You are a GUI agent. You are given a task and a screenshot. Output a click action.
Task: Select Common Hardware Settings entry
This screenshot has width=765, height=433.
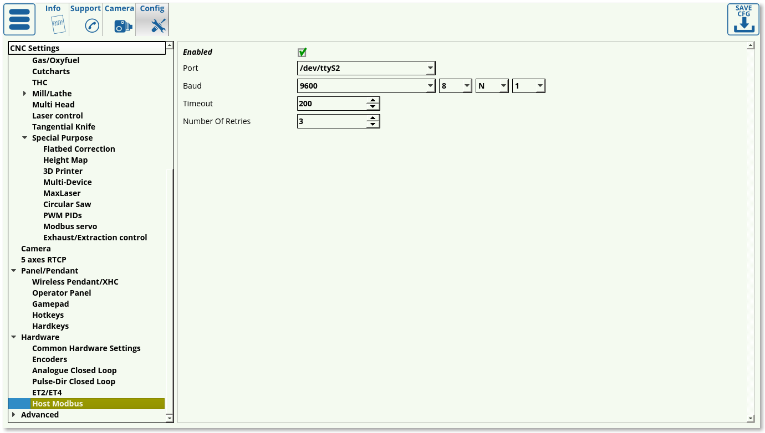tap(86, 348)
